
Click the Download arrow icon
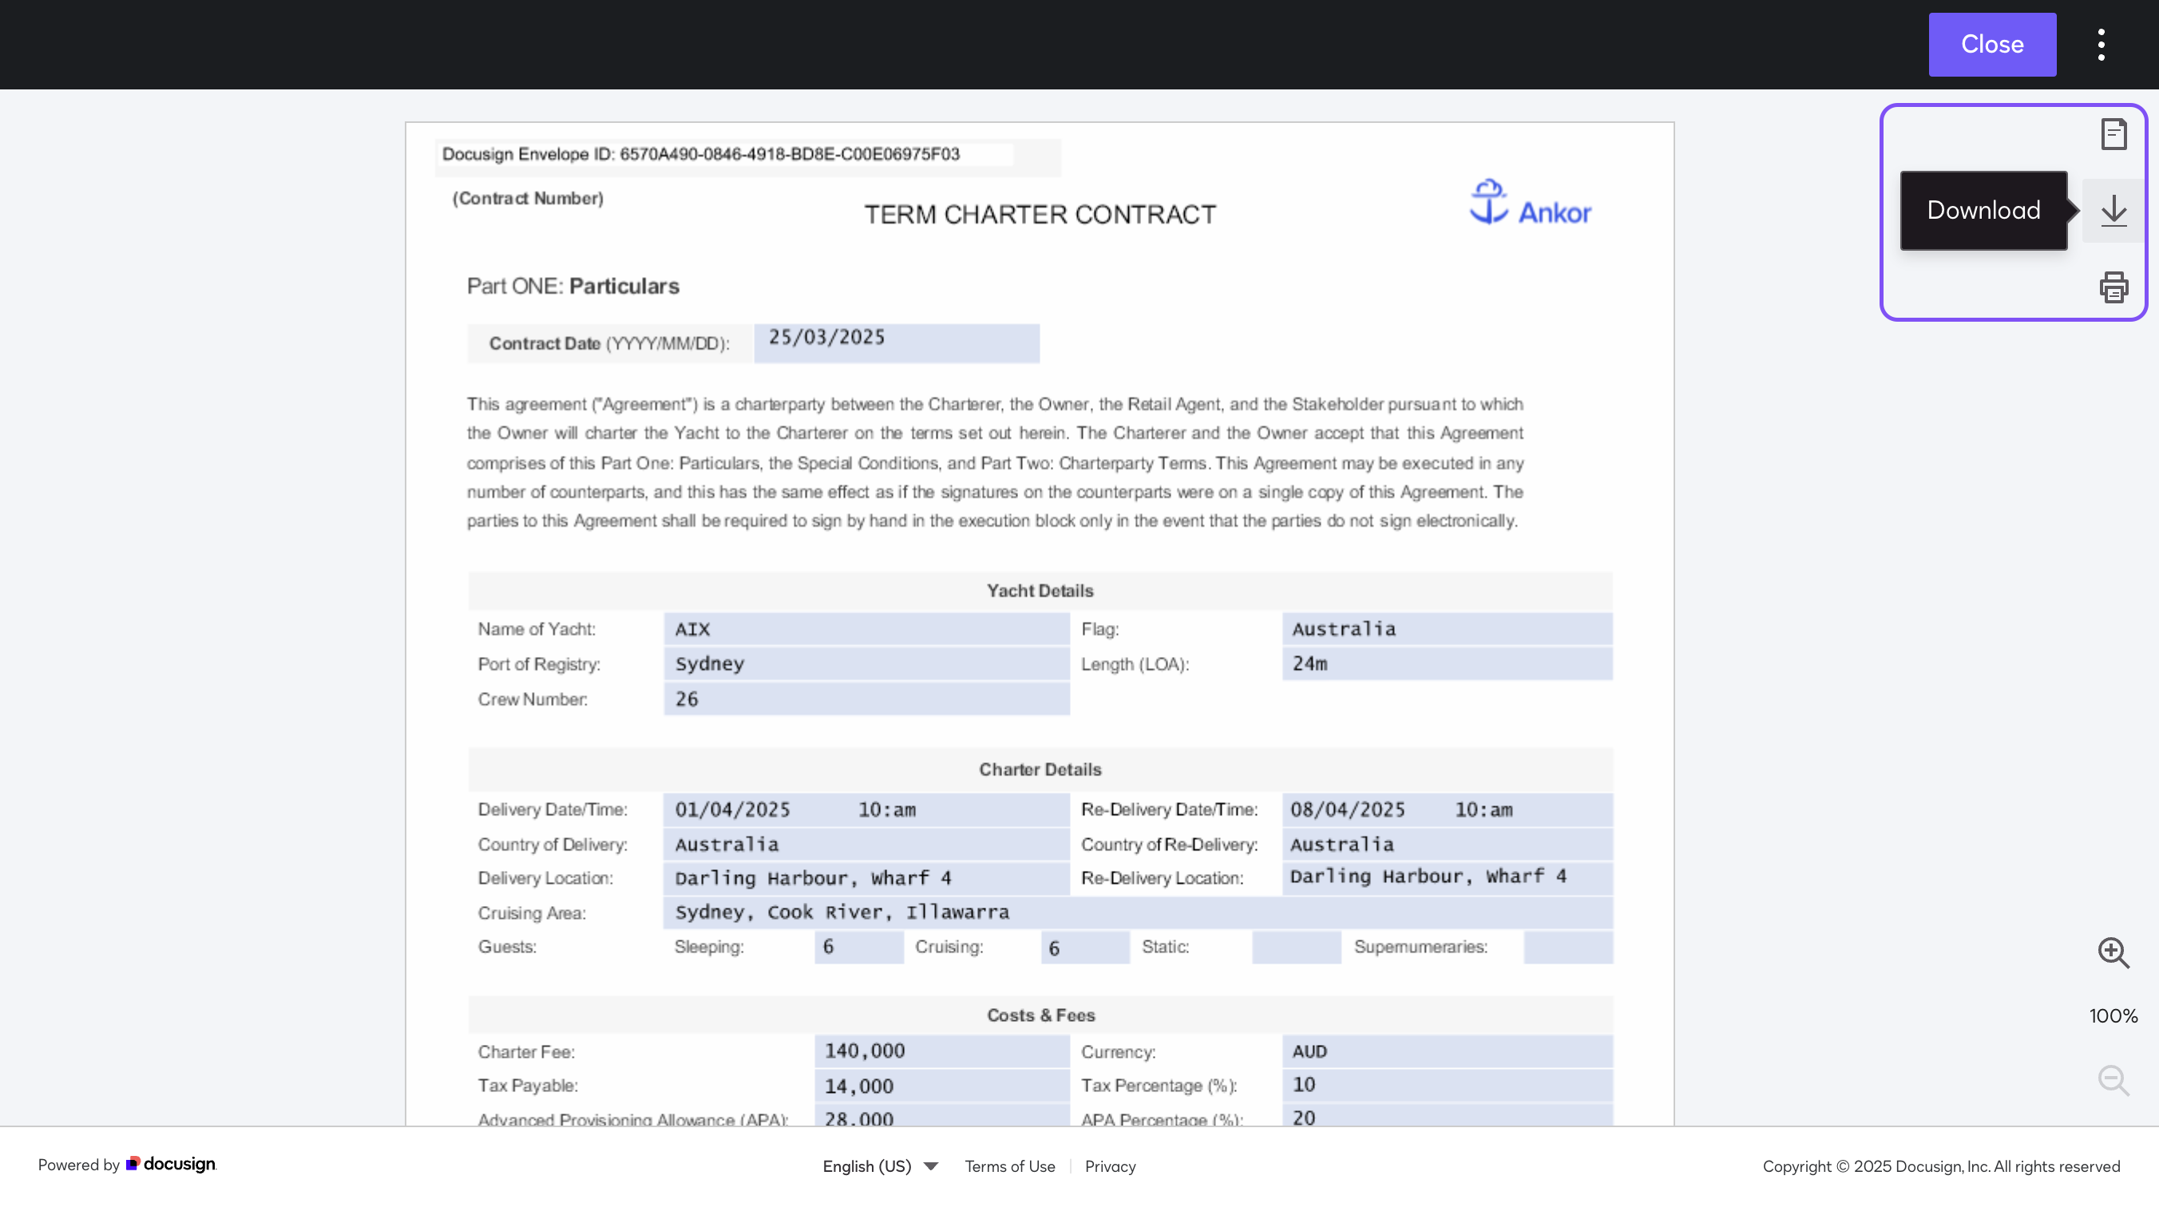(x=2113, y=211)
